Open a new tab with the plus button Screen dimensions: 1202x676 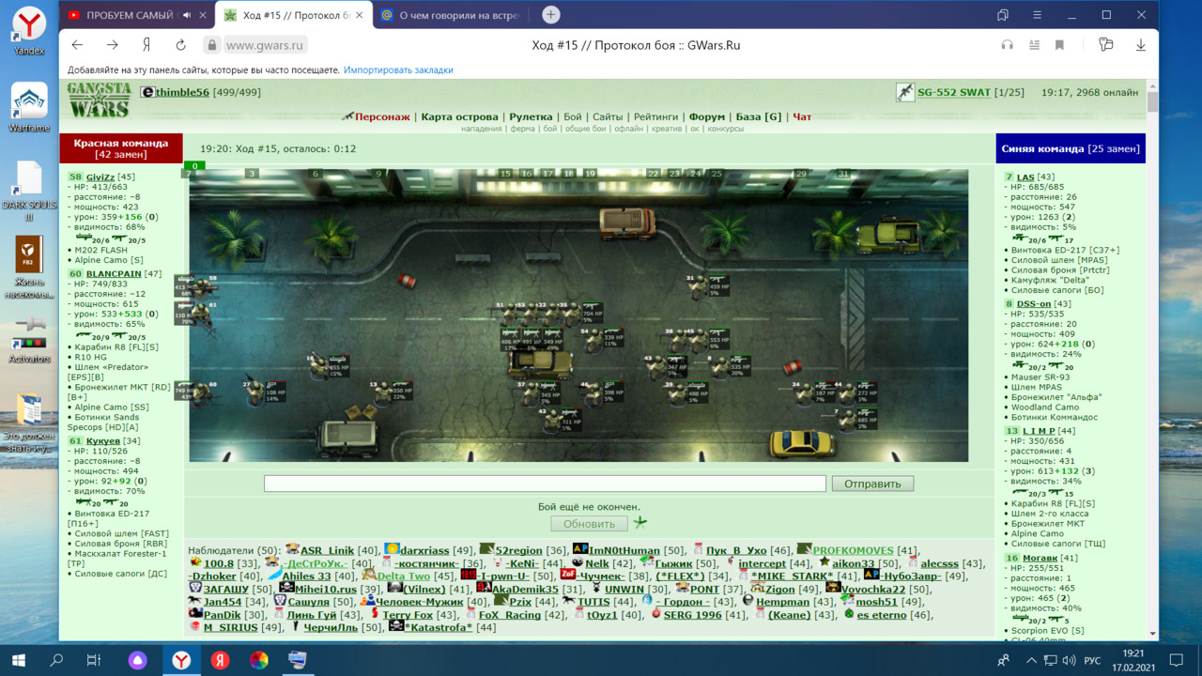(551, 14)
